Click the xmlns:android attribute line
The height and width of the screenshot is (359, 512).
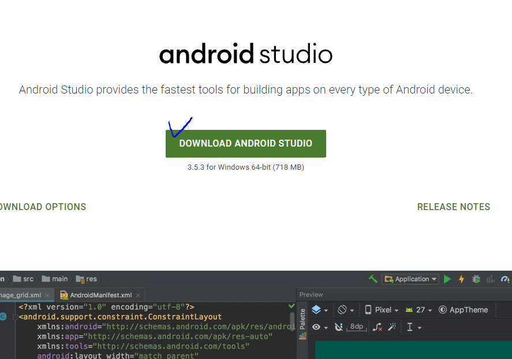tap(166, 327)
